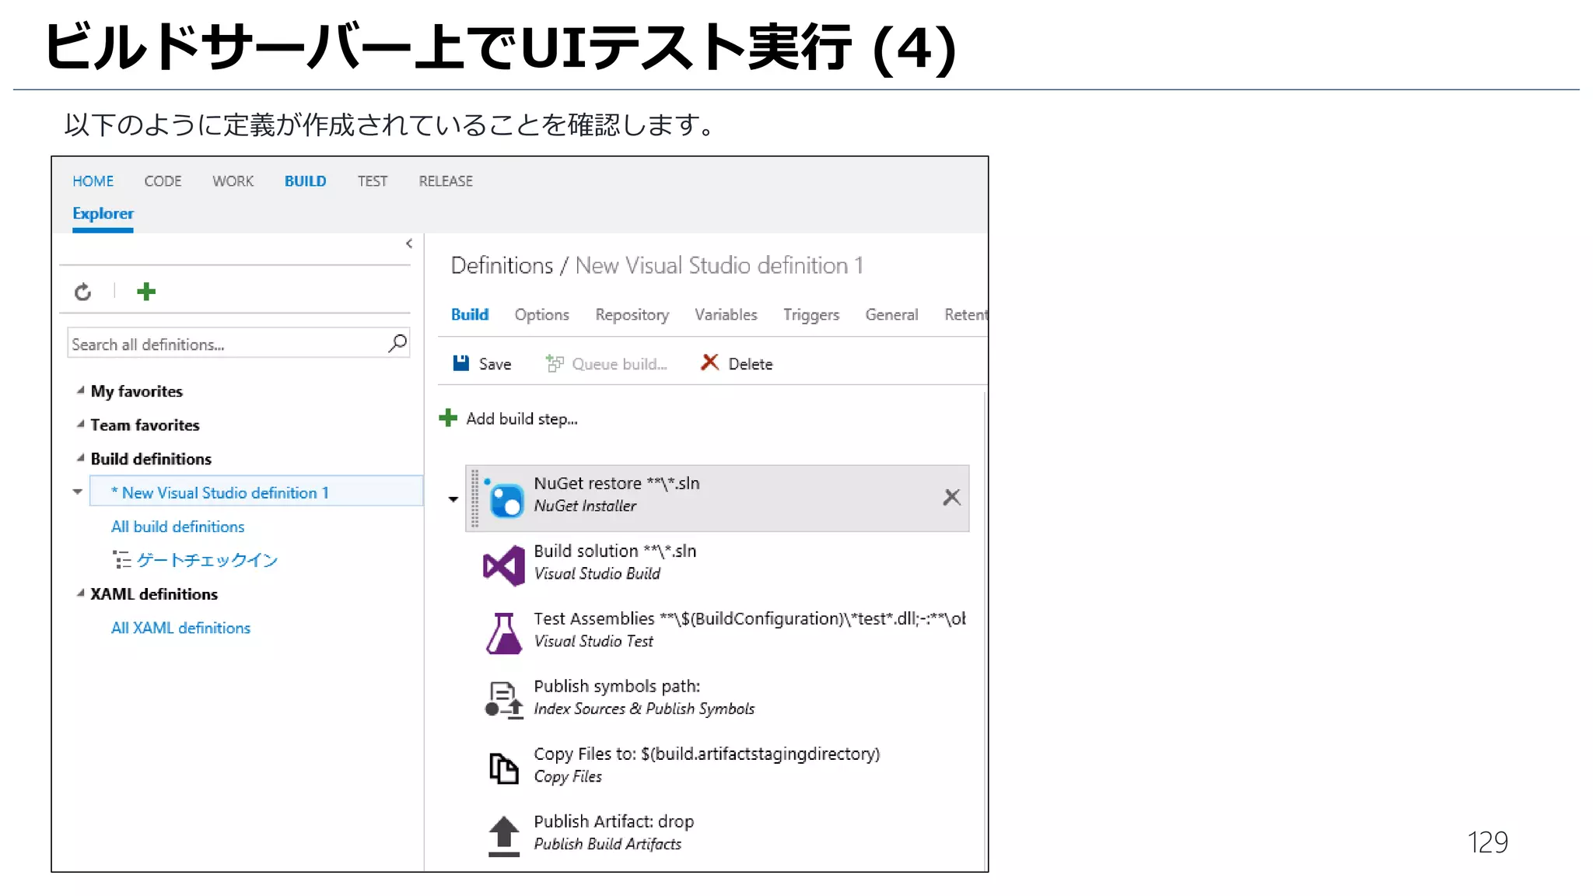Click the search magnifier icon
1593x896 pixels.
[397, 343]
